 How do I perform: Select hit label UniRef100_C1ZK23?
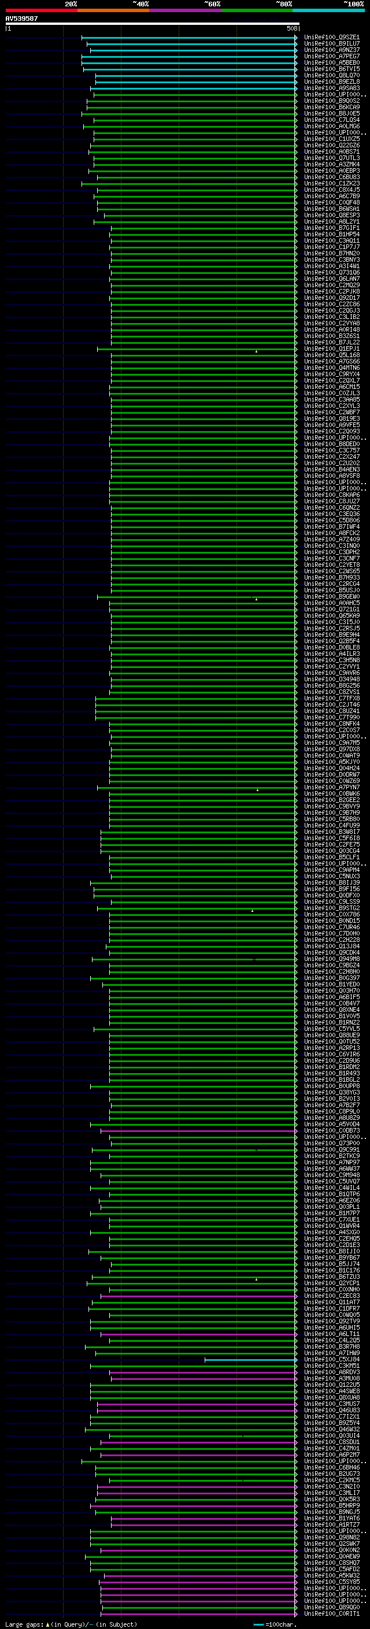point(331,183)
